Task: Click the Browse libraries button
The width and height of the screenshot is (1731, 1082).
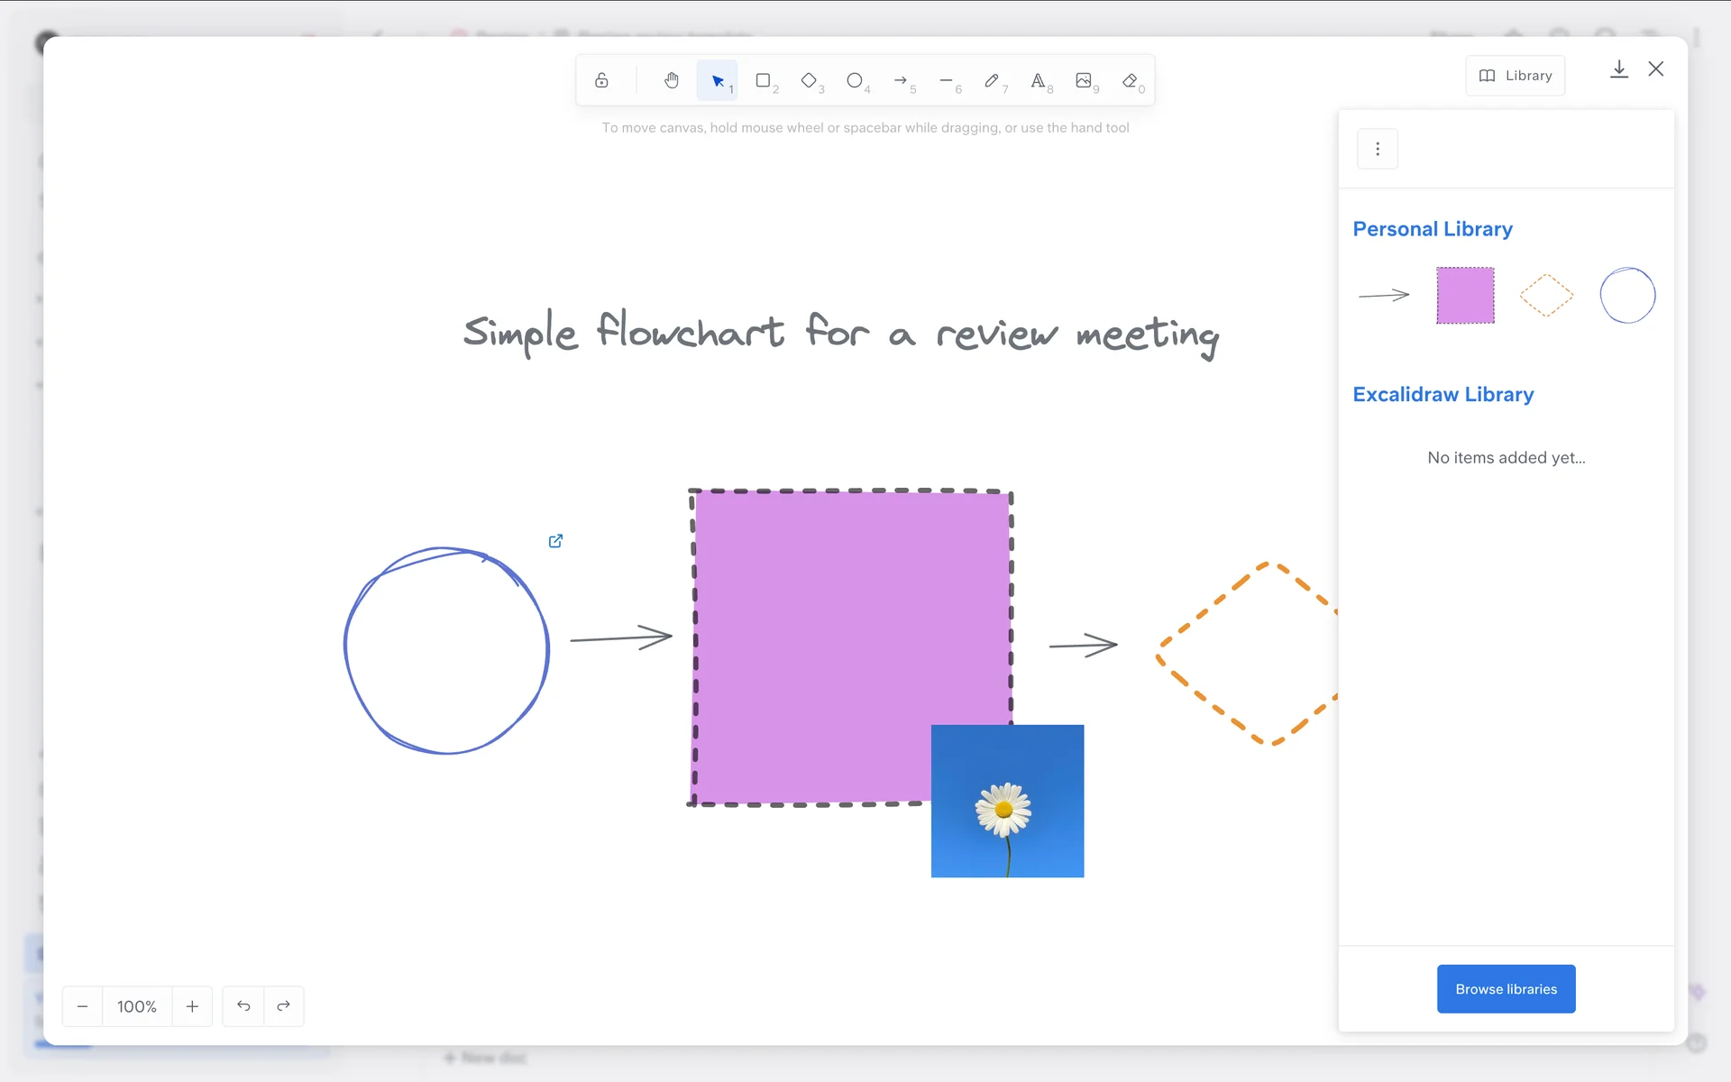Action: coord(1506,989)
